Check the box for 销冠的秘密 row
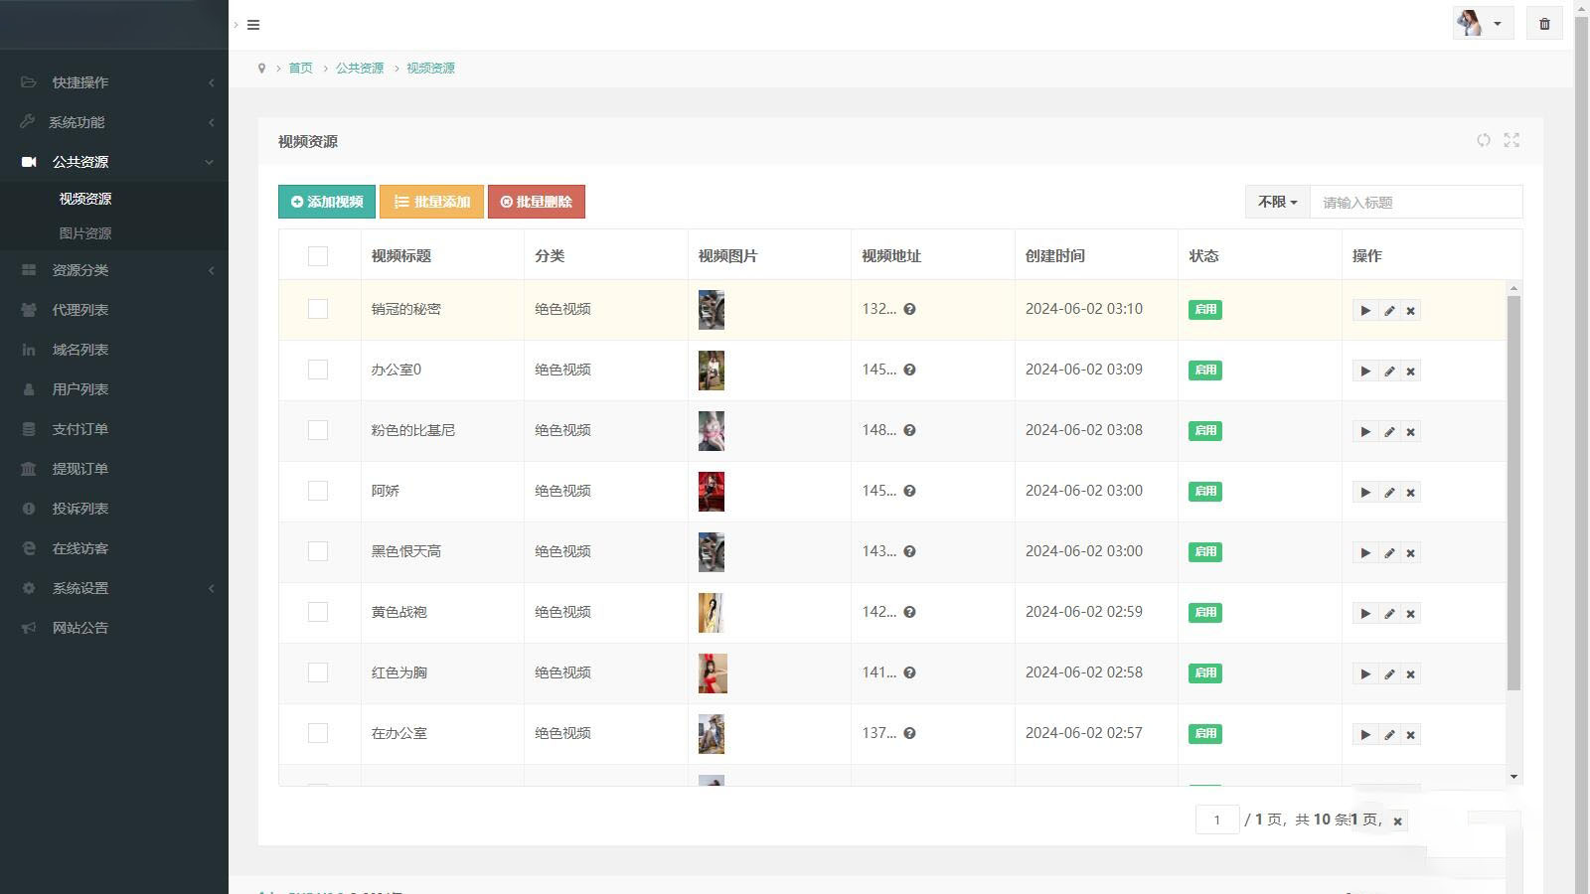1590x894 pixels. [x=318, y=309]
